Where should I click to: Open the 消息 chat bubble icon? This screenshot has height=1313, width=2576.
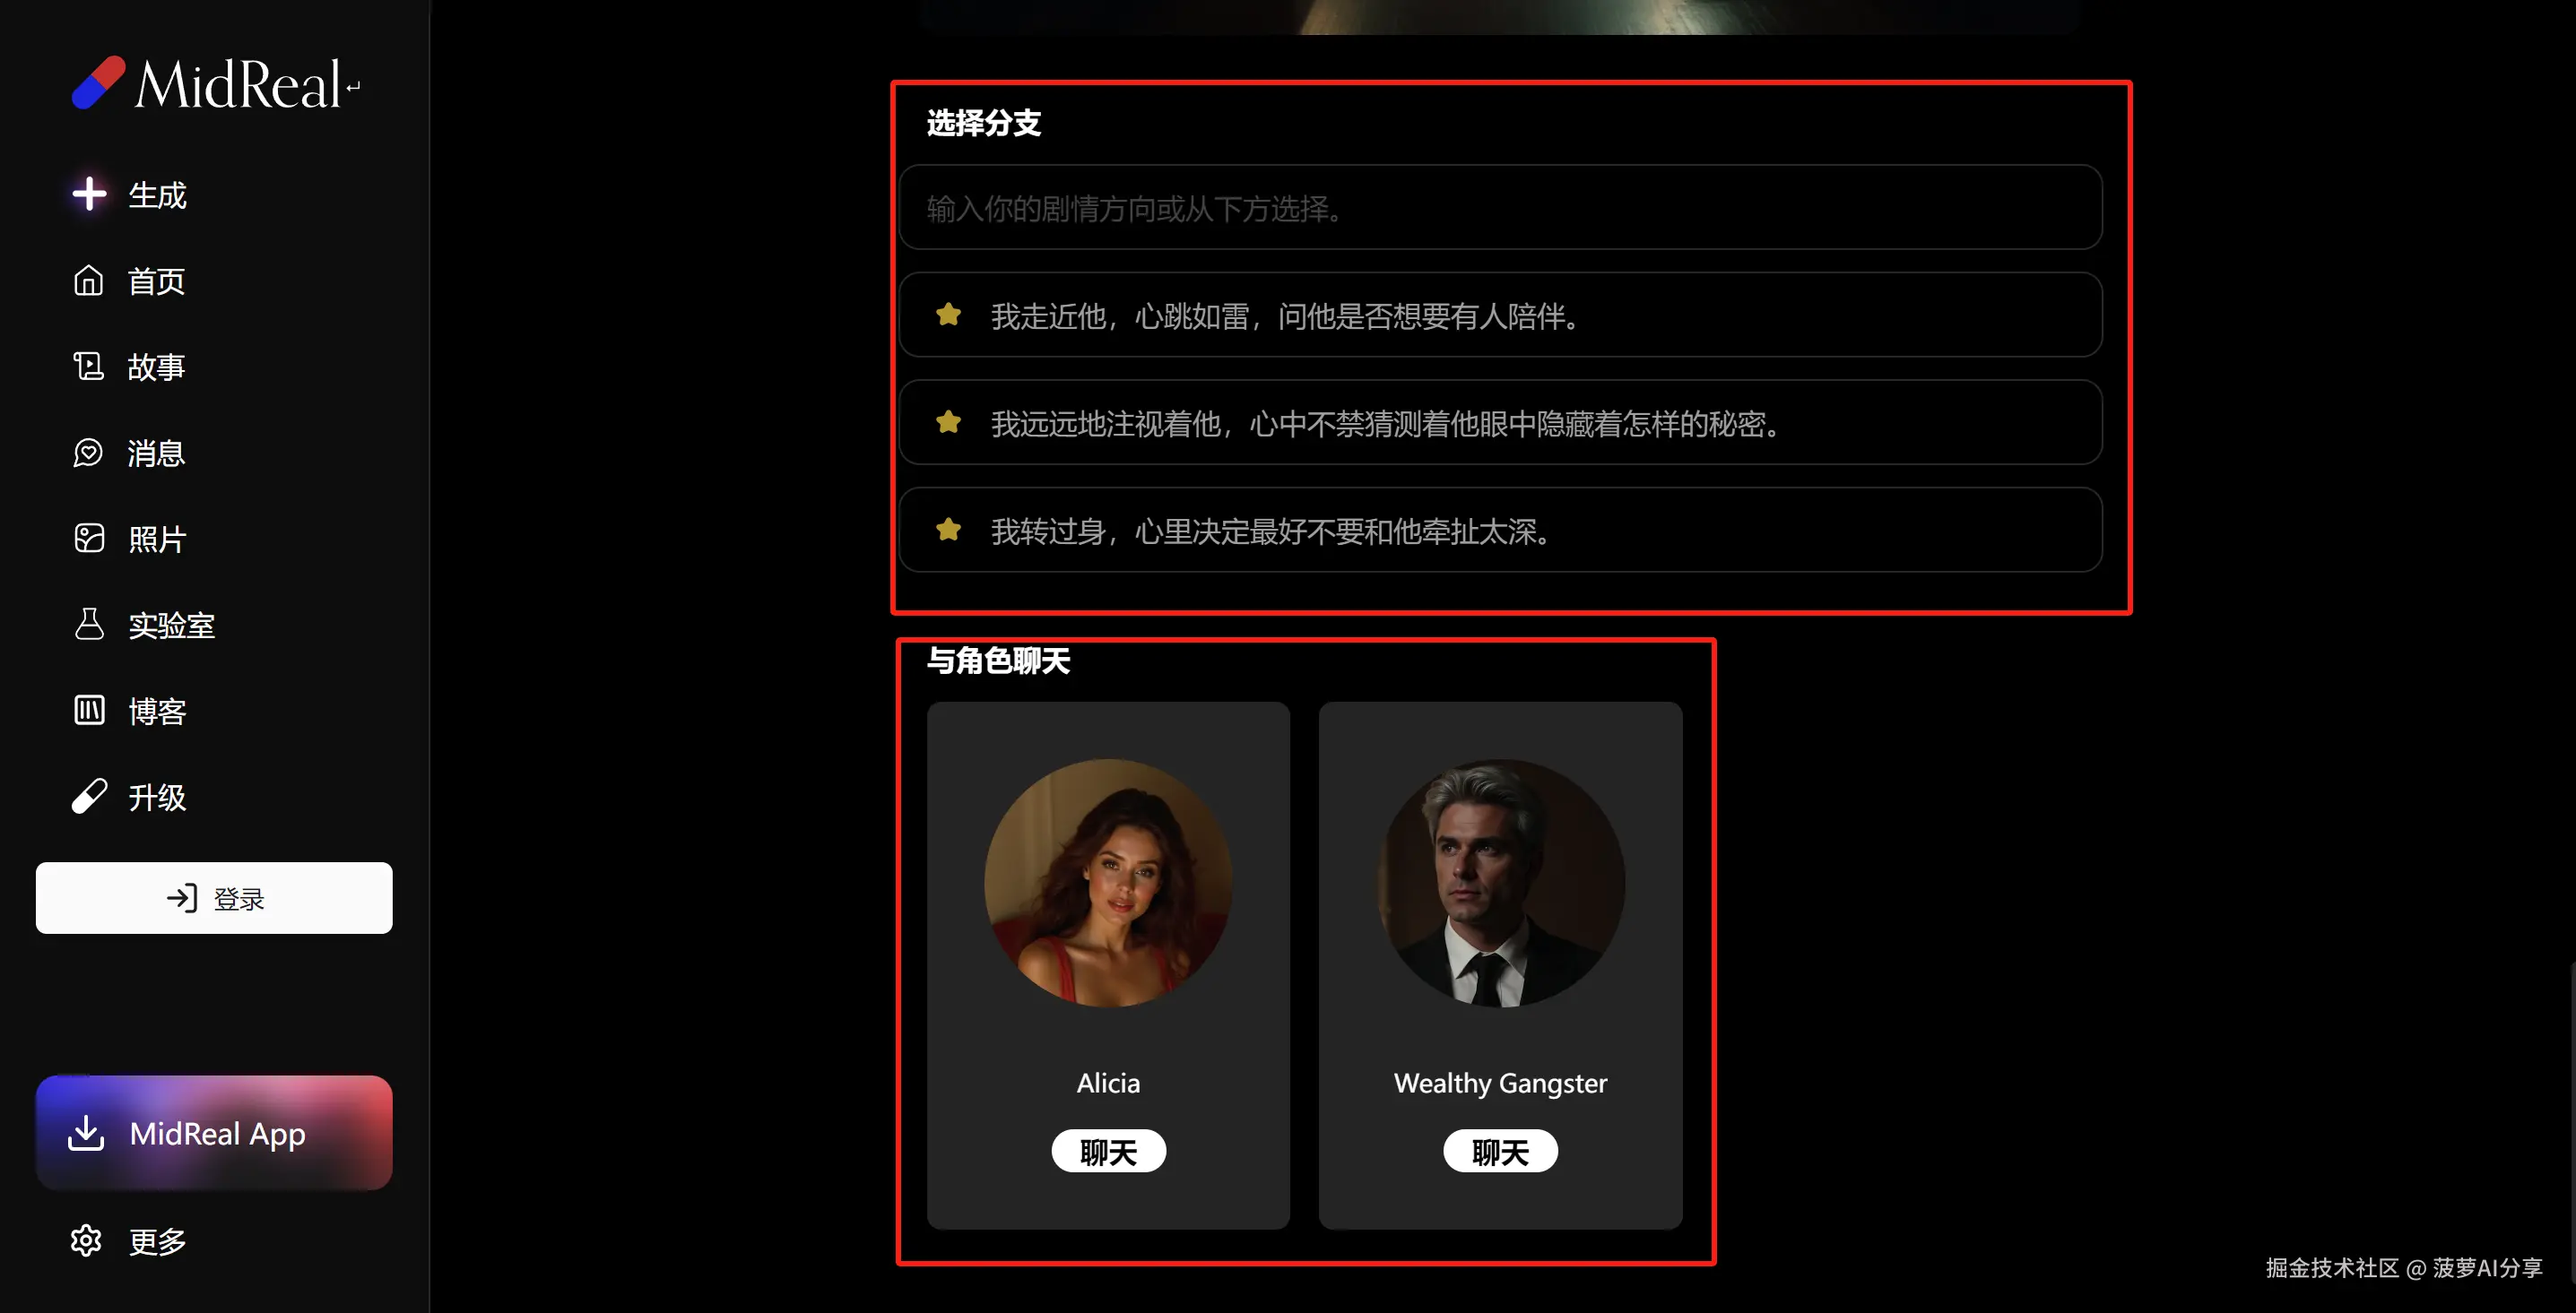coord(88,453)
